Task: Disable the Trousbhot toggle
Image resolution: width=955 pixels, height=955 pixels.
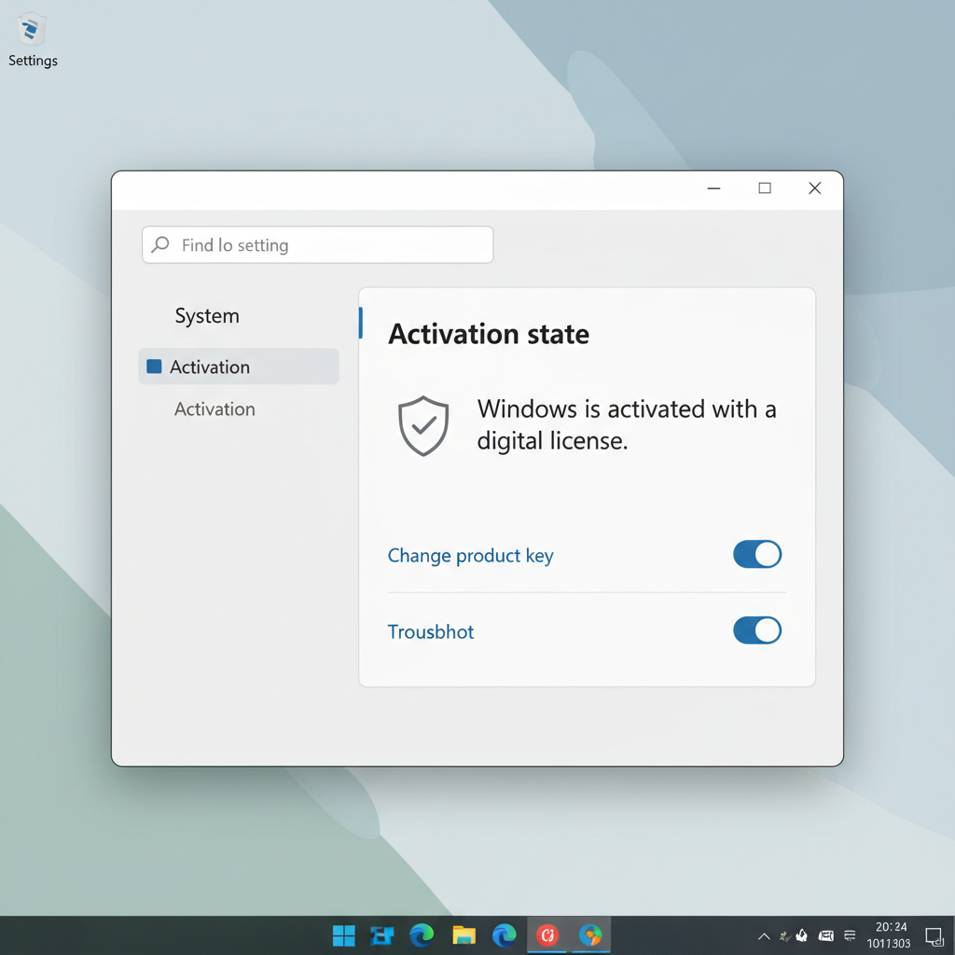Action: click(x=756, y=630)
